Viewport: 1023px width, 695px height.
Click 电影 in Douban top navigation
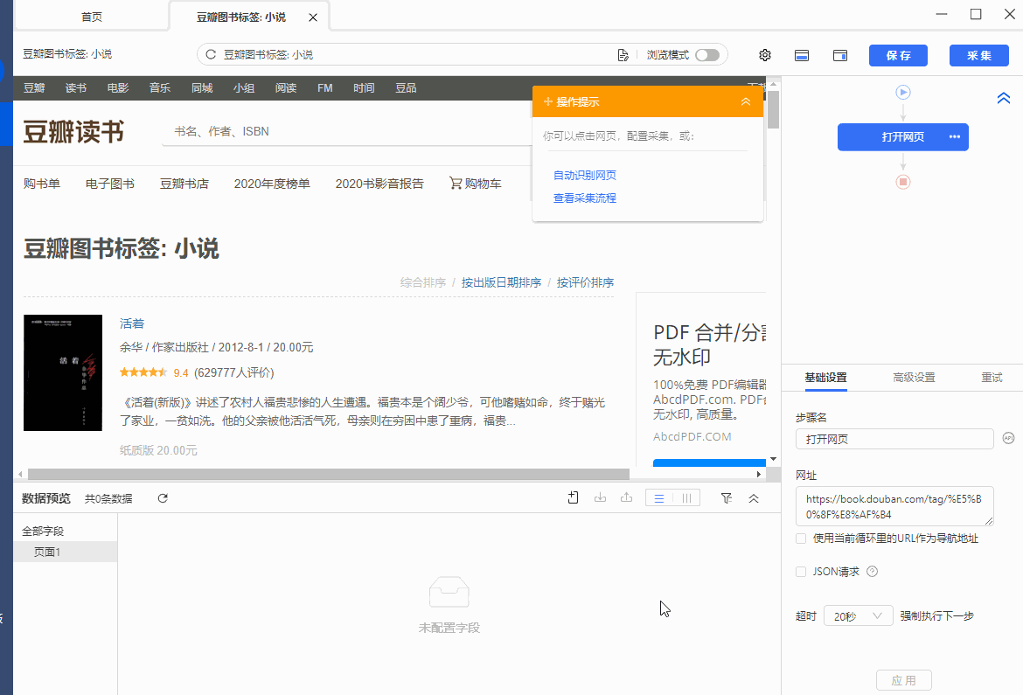point(117,88)
